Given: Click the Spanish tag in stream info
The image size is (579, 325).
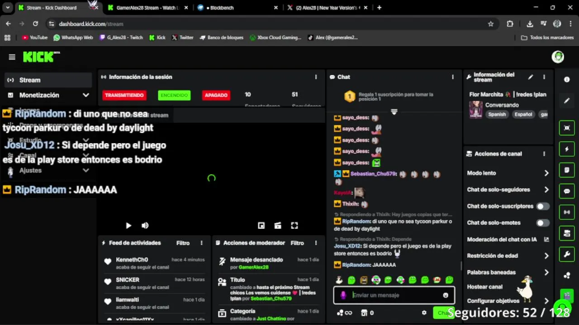Looking at the screenshot, I should (x=497, y=115).
